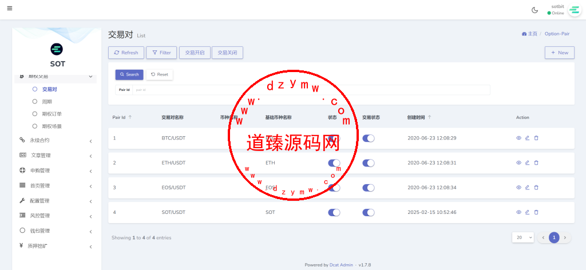Click the 2025-02-15 10:52:46 timestamp

(x=431, y=212)
